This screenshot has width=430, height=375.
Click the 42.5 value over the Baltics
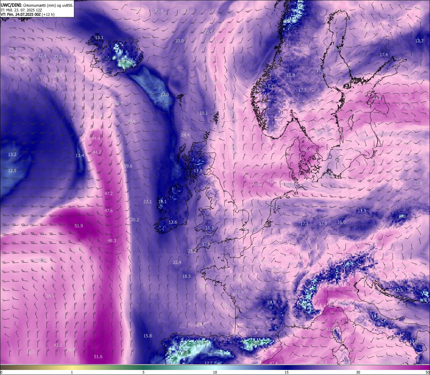[409, 107]
